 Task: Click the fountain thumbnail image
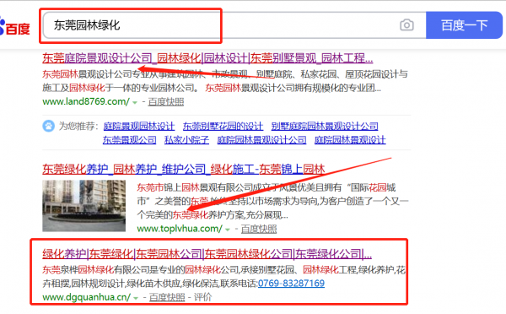83,206
